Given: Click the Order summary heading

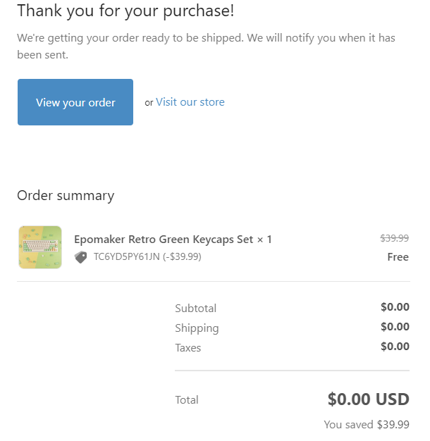Looking at the screenshot, I should pyautogui.click(x=66, y=196).
